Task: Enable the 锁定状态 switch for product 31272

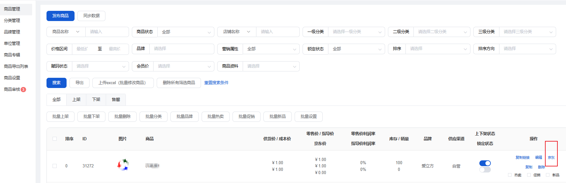Action: point(485,170)
